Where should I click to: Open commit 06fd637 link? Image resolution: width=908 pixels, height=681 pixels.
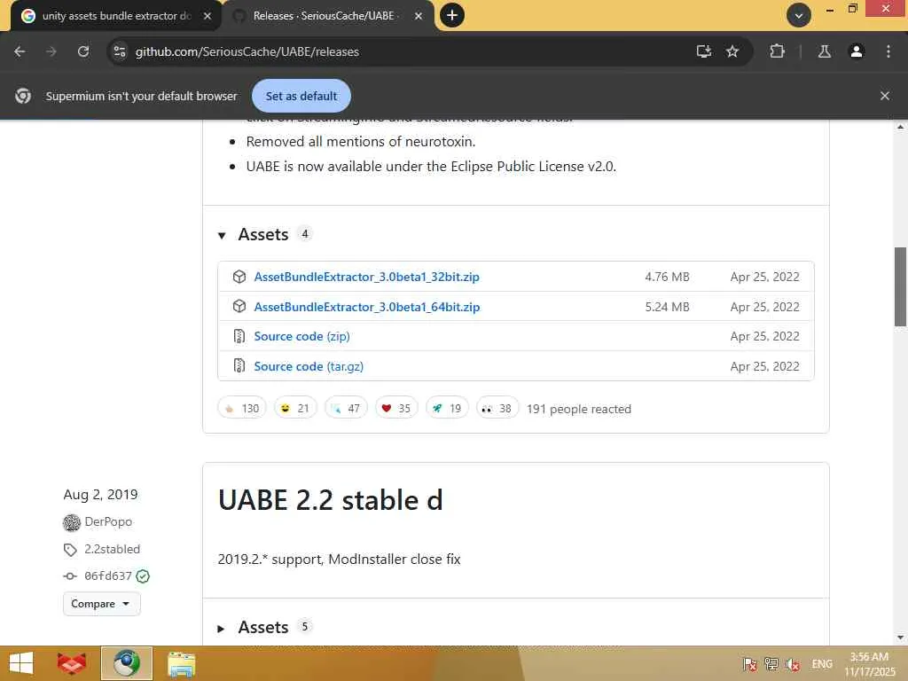[x=107, y=576]
